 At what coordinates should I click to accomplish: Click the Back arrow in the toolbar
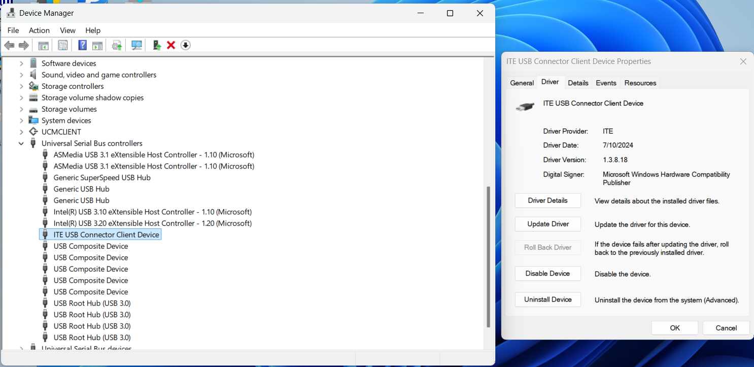[9, 46]
